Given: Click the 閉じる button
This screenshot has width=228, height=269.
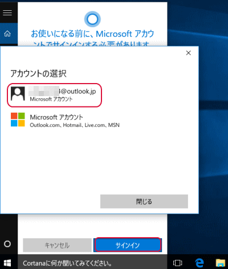Looking at the screenshot, I should point(144,201).
